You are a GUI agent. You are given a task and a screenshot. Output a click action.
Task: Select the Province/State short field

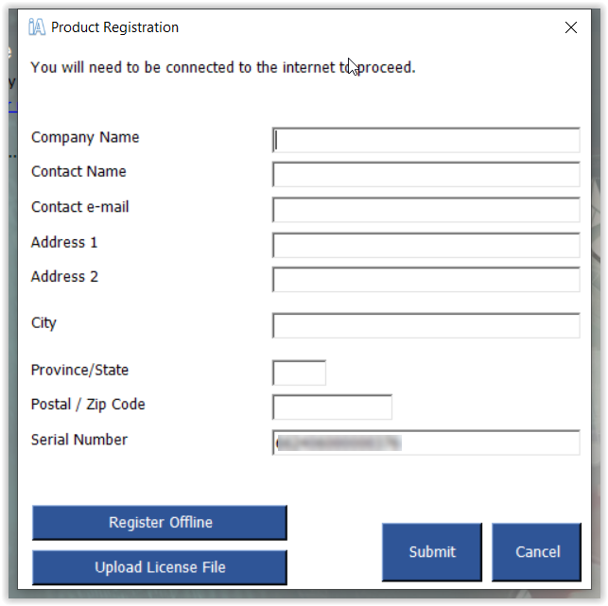pyautogui.click(x=300, y=372)
